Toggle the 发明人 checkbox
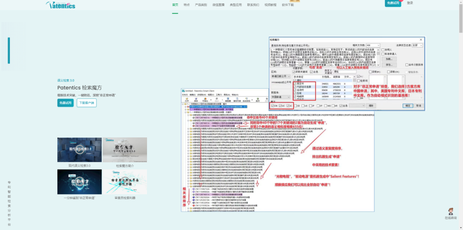Viewport: 463px width, 230px height. click(383, 50)
